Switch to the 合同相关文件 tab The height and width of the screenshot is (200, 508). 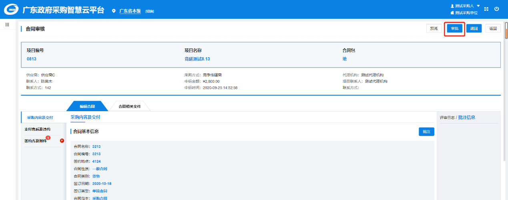coord(130,106)
